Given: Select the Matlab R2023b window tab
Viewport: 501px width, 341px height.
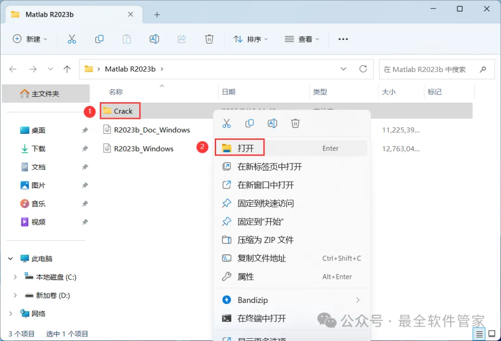Looking at the screenshot, I should click(x=74, y=14).
